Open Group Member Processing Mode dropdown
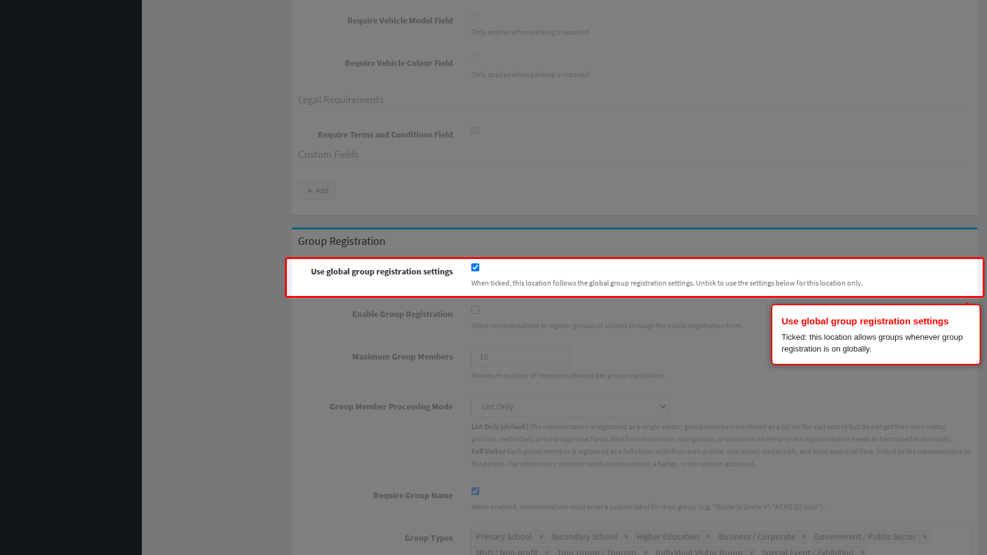Viewport: 987px width, 555px height. click(570, 406)
